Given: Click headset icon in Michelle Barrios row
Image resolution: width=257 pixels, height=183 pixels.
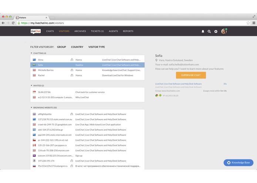Looking at the screenshot, I should tap(72, 70).
